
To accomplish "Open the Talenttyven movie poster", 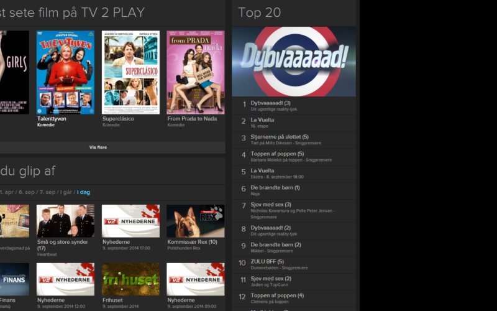I will point(65,72).
